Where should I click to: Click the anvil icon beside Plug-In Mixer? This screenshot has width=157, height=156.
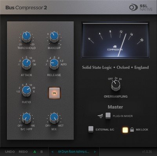[100, 116]
